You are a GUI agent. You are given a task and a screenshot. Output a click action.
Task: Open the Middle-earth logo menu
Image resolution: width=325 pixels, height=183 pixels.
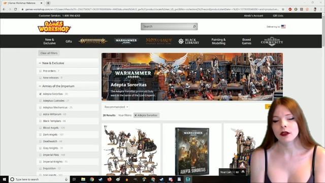[x=159, y=41]
